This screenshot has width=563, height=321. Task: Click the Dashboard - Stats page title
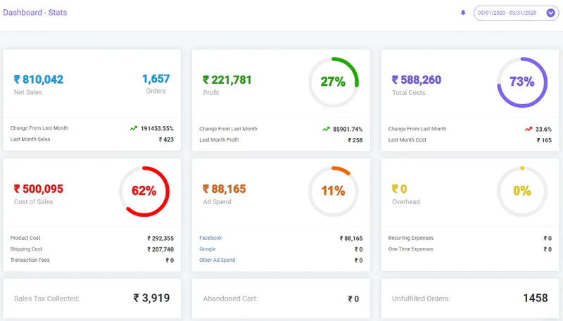pos(34,13)
